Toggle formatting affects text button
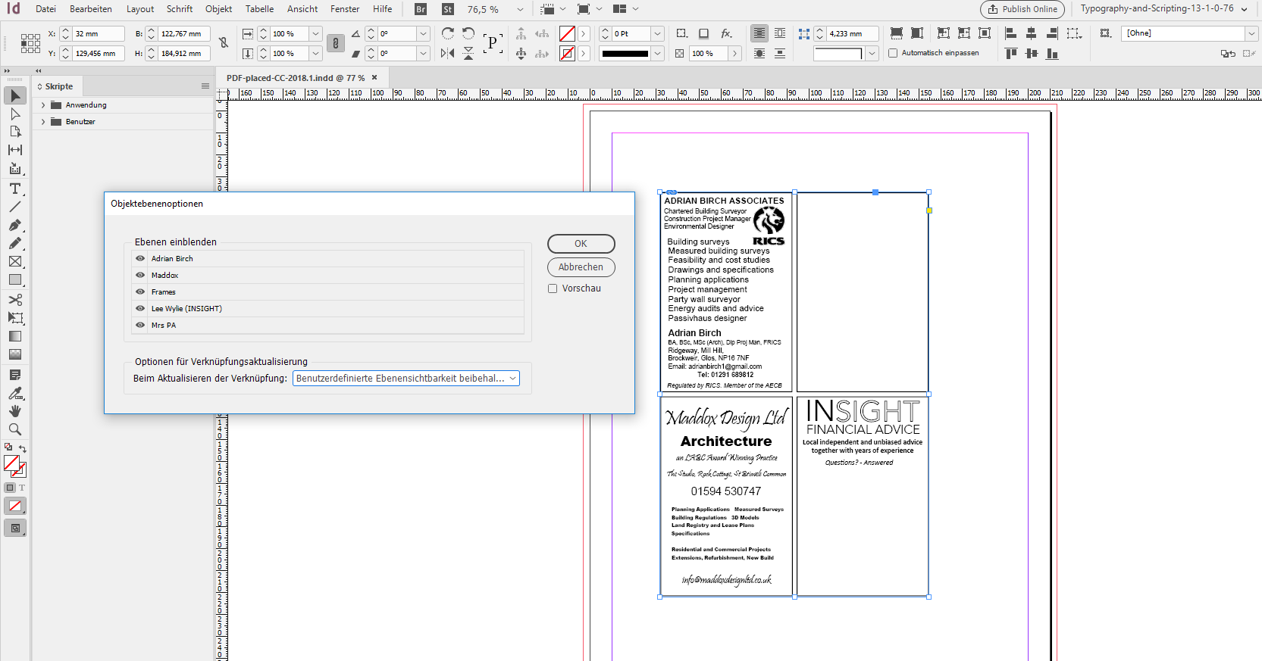The image size is (1262, 661). click(x=22, y=488)
